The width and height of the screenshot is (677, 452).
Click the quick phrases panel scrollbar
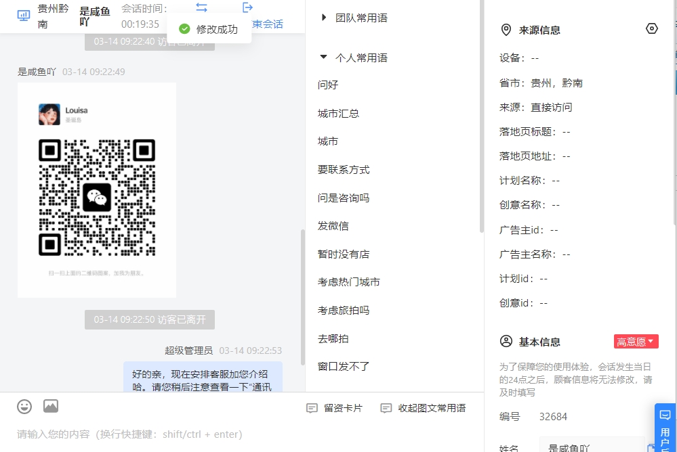(481, 116)
